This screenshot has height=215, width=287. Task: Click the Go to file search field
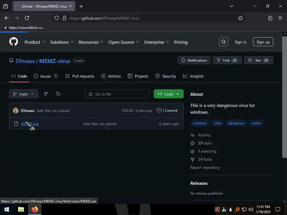tap(117, 94)
